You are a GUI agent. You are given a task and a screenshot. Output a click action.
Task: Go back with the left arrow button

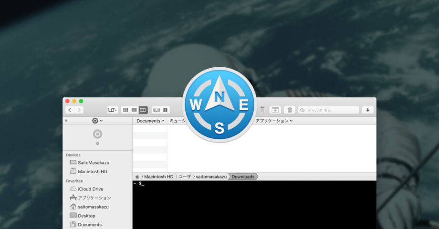pyautogui.click(x=70, y=110)
